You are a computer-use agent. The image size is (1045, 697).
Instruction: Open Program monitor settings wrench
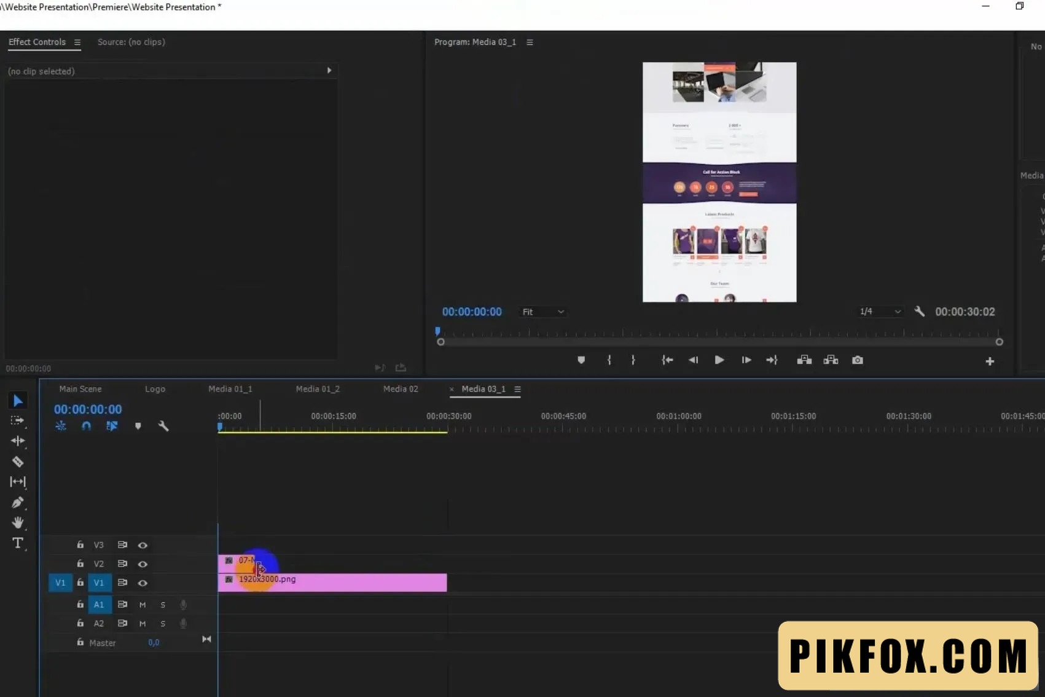919,312
